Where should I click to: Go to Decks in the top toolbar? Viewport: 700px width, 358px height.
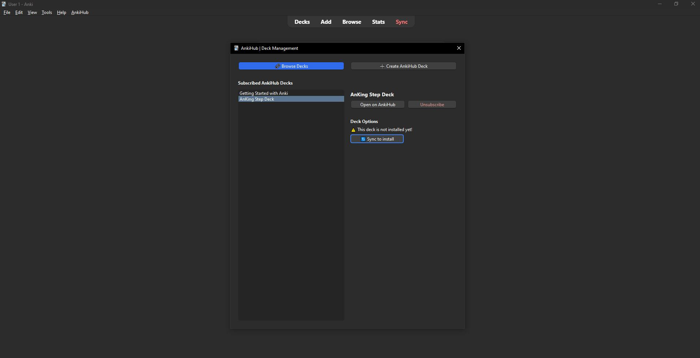tap(302, 22)
